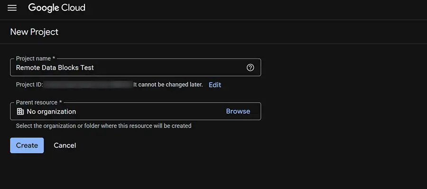
Task: Click the Project ID label
Action: click(29, 85)
